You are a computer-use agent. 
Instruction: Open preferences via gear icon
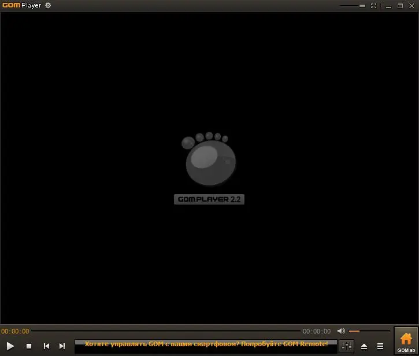48,5
